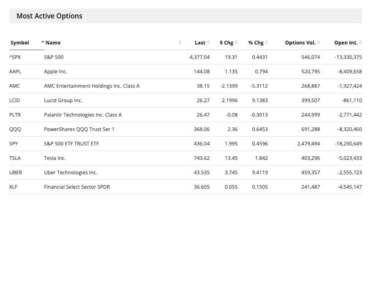Click dollar change 2.1996
Image resolution: width=374 pixels, height=298 pixels.
pyautogui.click(x=230, y=100)
